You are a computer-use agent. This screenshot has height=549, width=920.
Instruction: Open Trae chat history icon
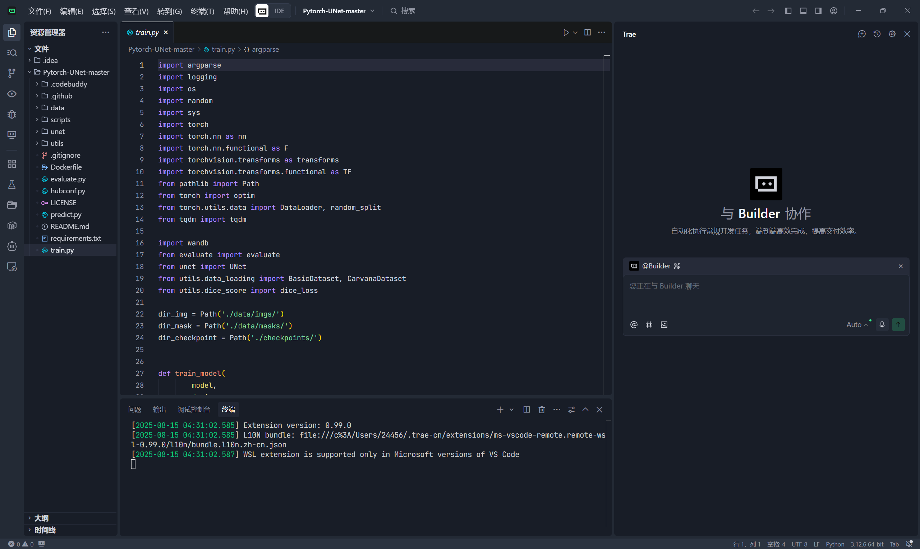[877, 34]
